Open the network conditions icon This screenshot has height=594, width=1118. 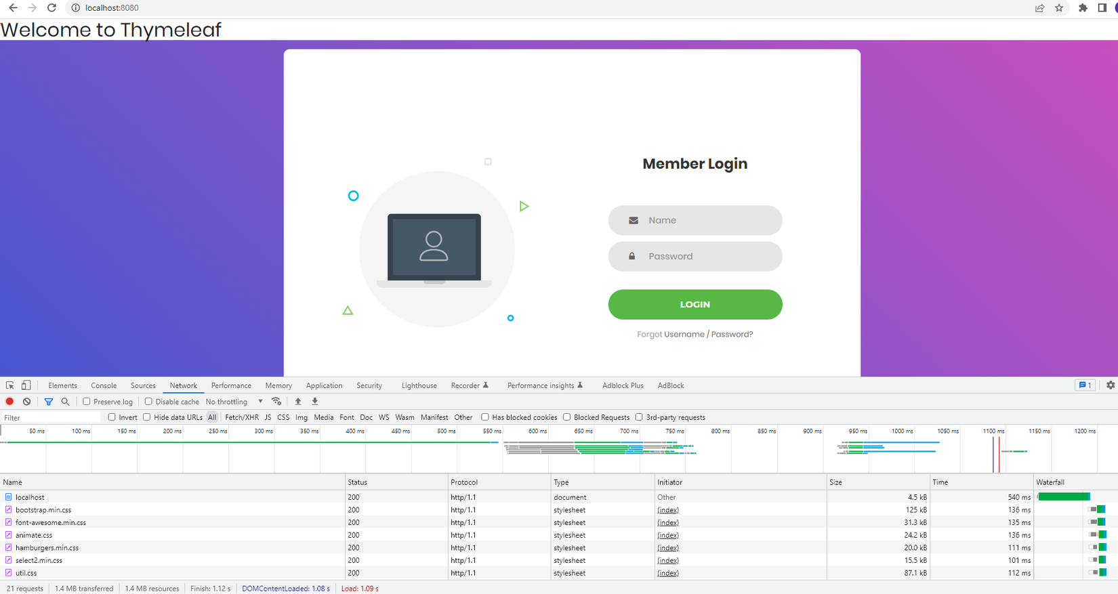pyautogui.click(x=276, y=402)
